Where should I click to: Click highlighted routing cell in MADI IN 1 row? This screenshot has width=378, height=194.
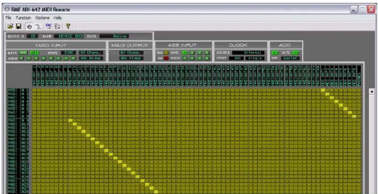(323, 90)
